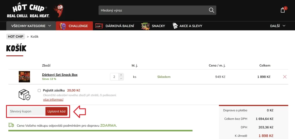The height and width of the screenshot is (139, 295).
Task: Expand the Všechny kategorie dropdown
Action: pyautogui.click(x=31, y=26)
